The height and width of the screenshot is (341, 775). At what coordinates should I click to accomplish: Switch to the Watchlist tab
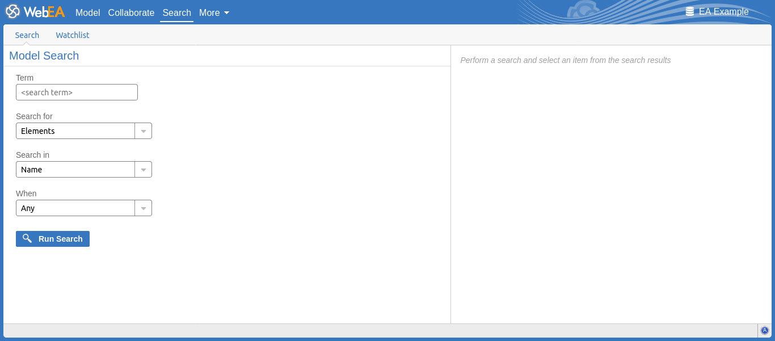[73, 35]
